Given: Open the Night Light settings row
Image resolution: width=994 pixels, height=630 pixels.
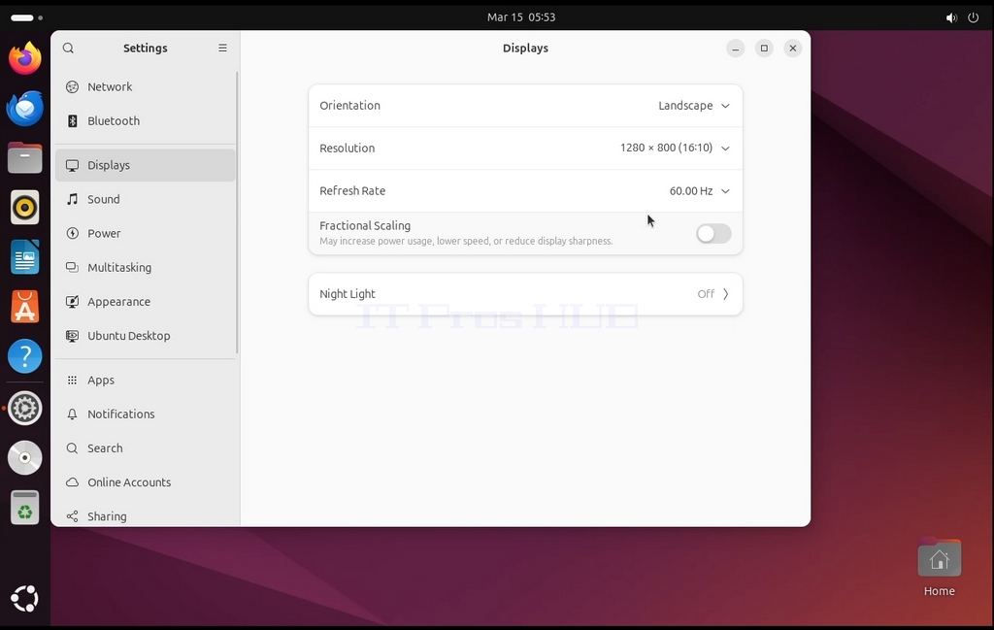Looking at the screenshot, I should point(525,294).
